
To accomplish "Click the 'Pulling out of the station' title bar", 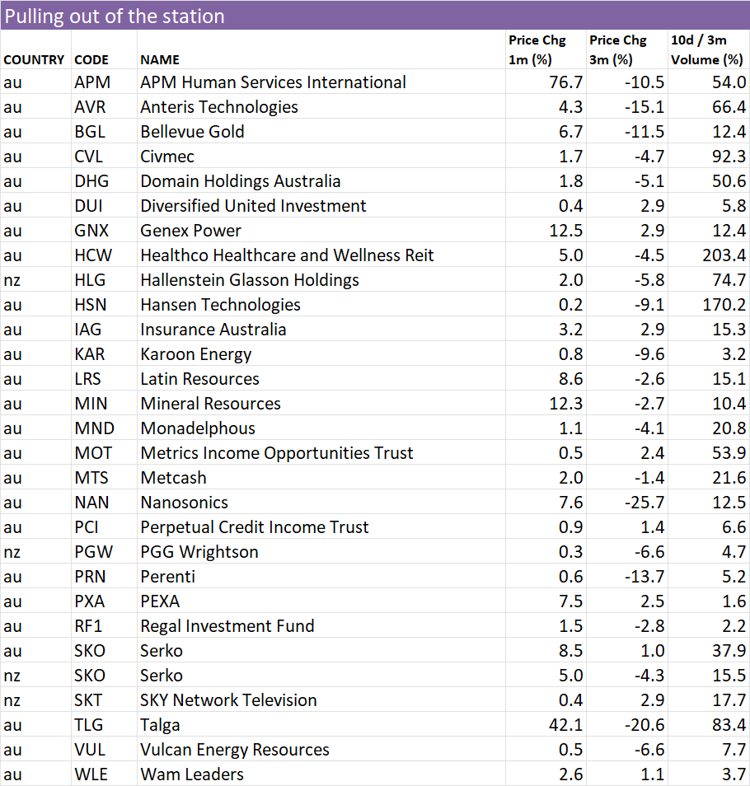I will (x=375, y=16).
